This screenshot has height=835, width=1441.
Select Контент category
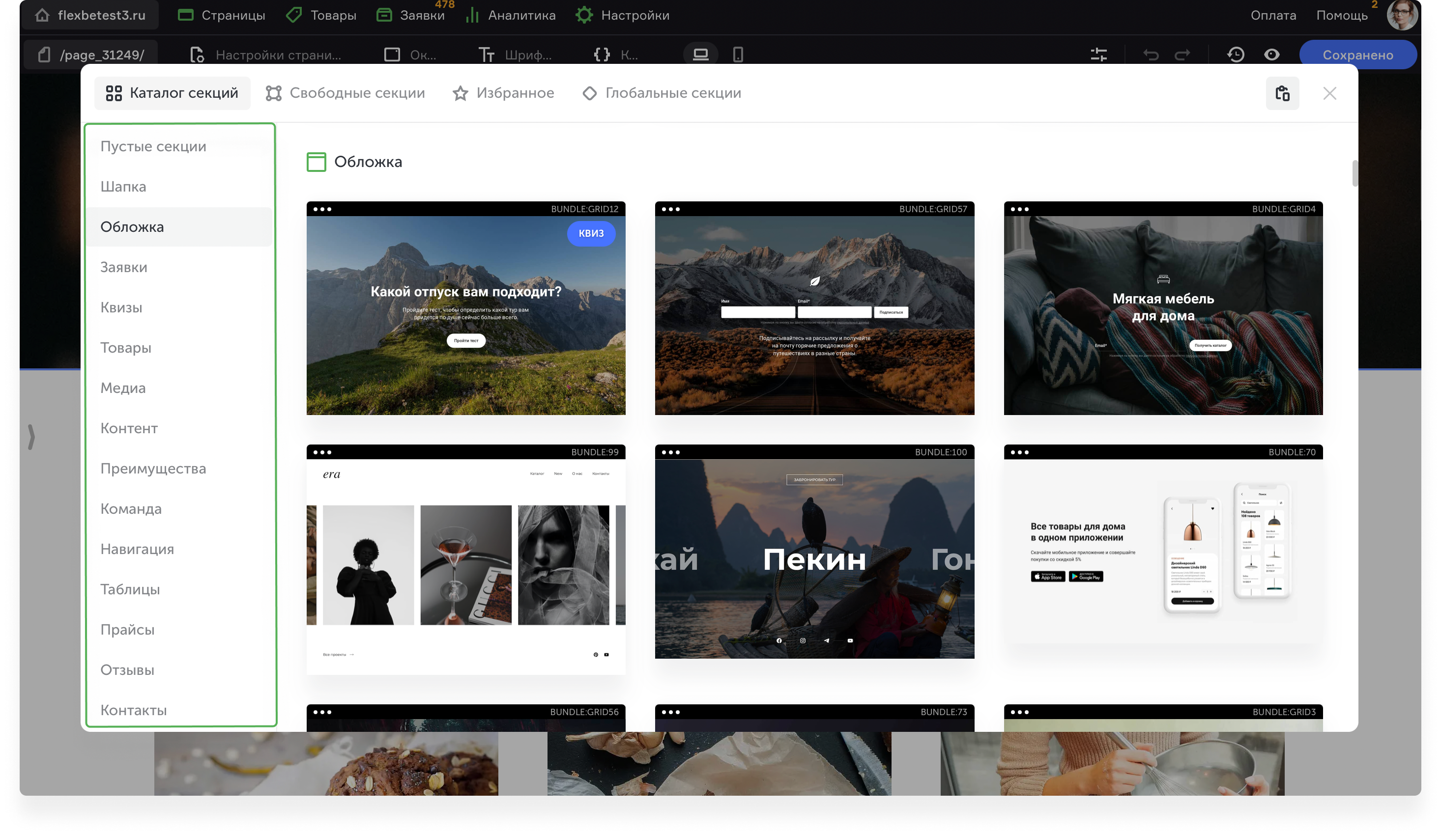[x=129, y=428]
